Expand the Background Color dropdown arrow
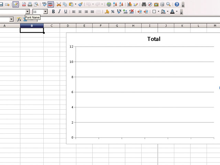Image resolution: width=220 pixels, height=165 pixels. tap(167, 11)
